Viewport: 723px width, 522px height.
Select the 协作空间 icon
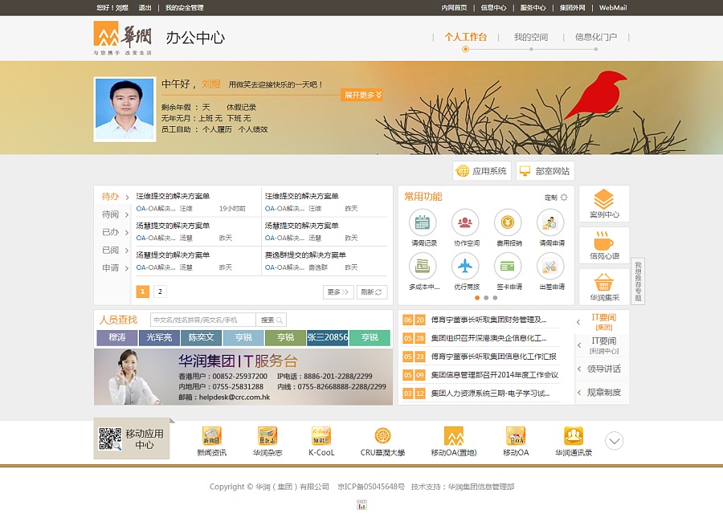(x=464, y=221)
